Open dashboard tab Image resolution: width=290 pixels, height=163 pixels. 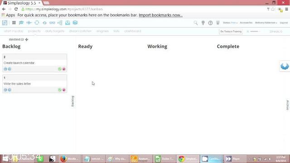pyautogui.click(x=133, y=31)
